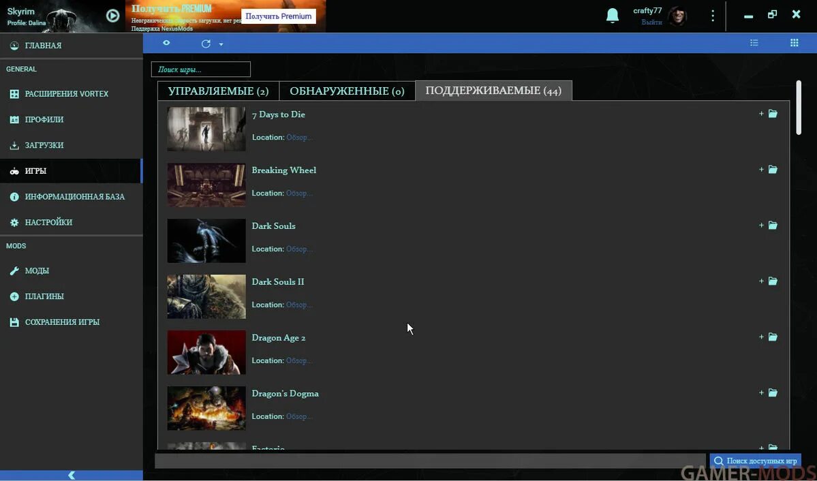The image size is (817, 481).
Task: Open folder icon for Dragon Age 2
Action: 773,337
